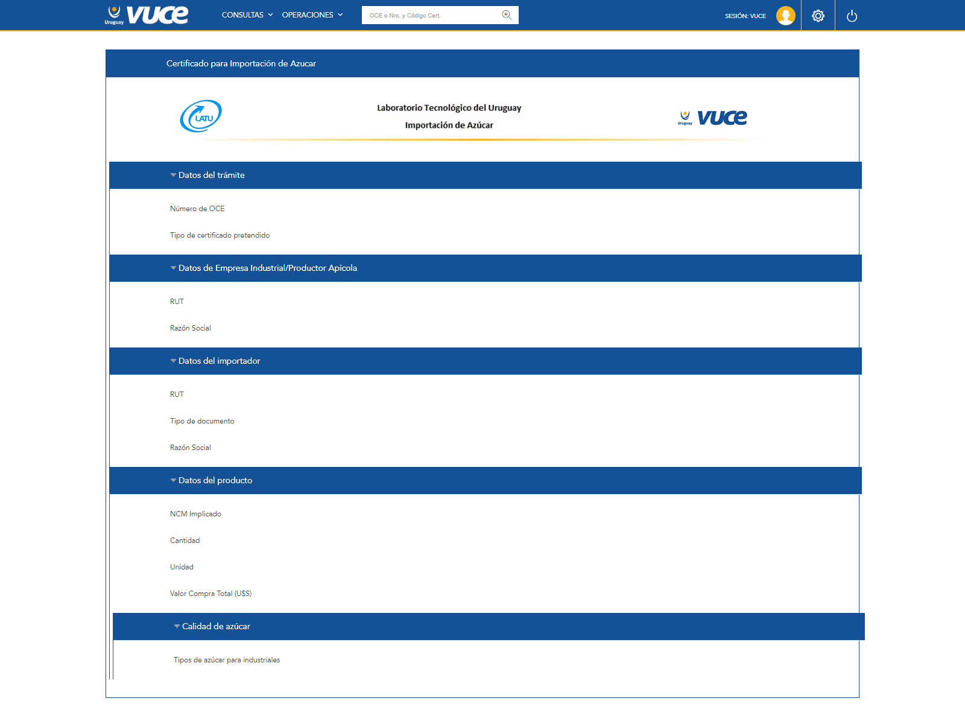The height and width of the screenshot is (704, 965).
Task: Collapse Datos de Empresa Industrial/Productor Apícola
Action: pyautogui.click(x=174, y=268)
